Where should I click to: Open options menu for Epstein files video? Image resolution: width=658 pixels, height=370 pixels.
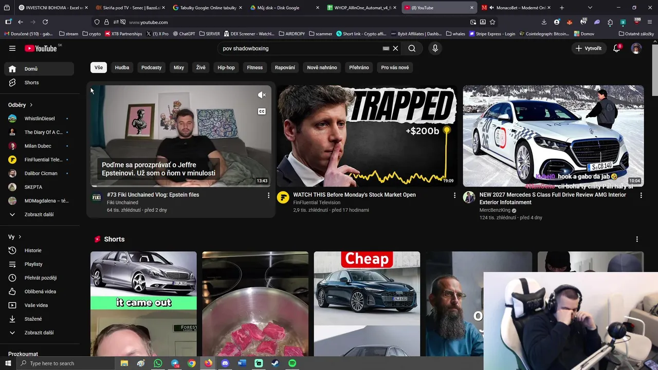268,195
